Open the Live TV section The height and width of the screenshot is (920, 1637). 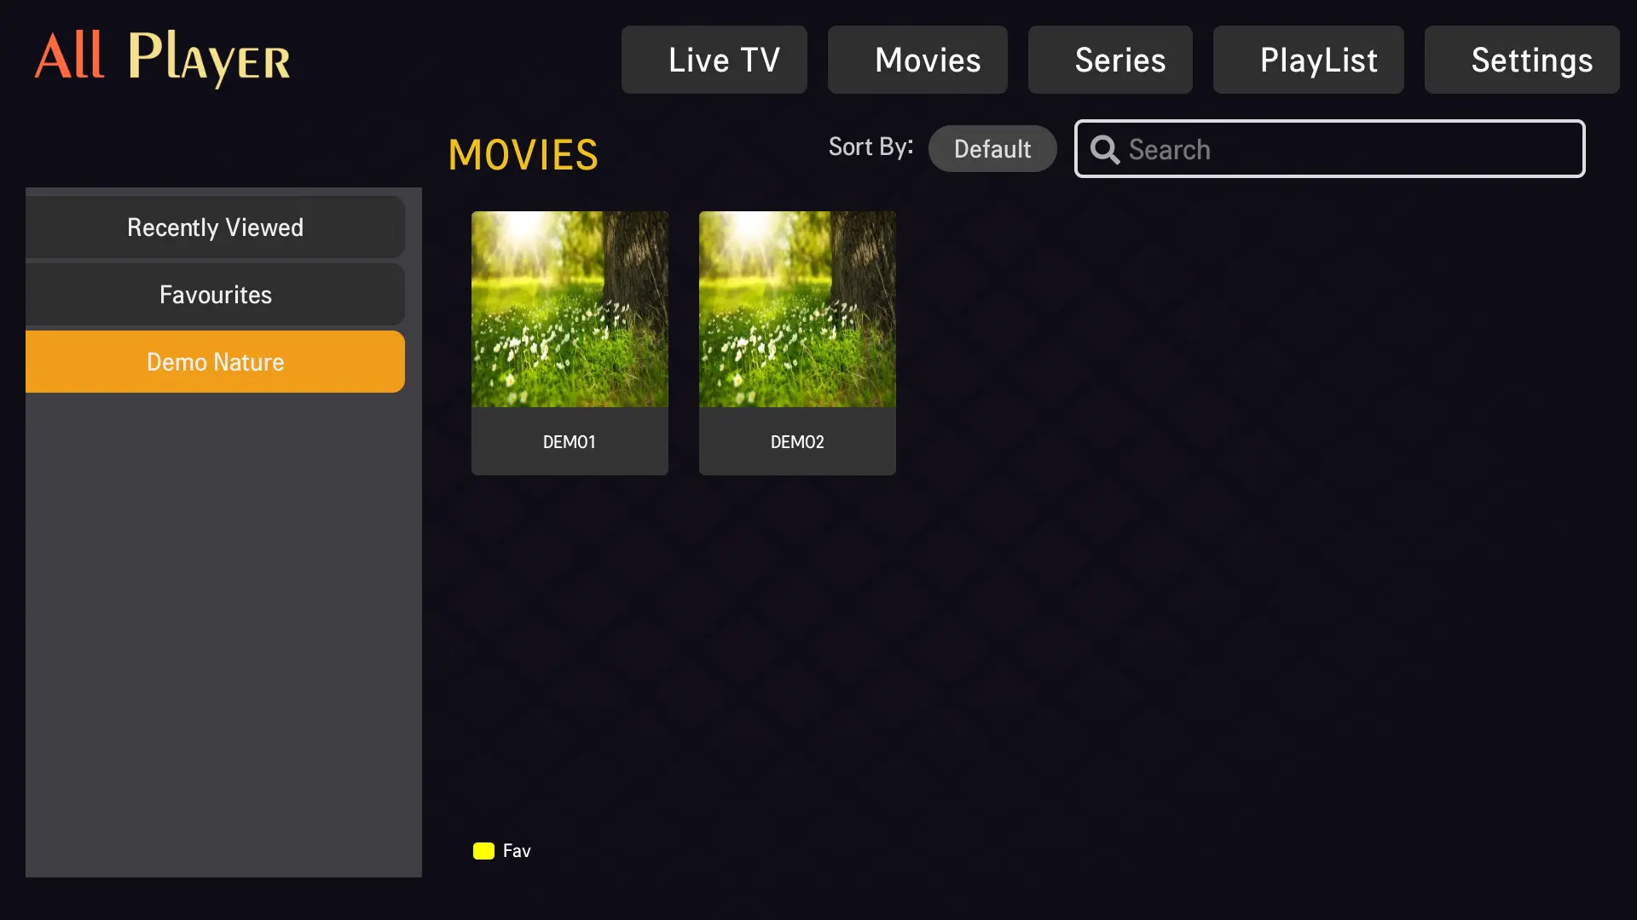714,60
